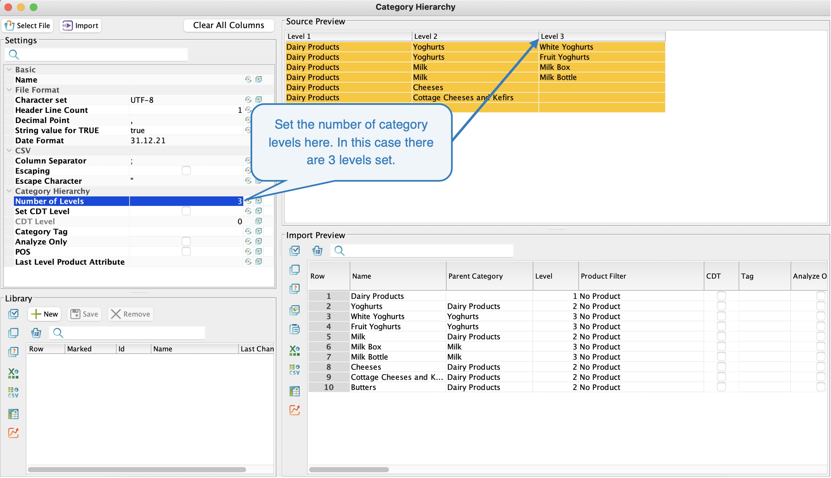Invert marked rows icon in Import Preview
The height and width of the screenshot is (478, 831).
[x=295, y=288]
